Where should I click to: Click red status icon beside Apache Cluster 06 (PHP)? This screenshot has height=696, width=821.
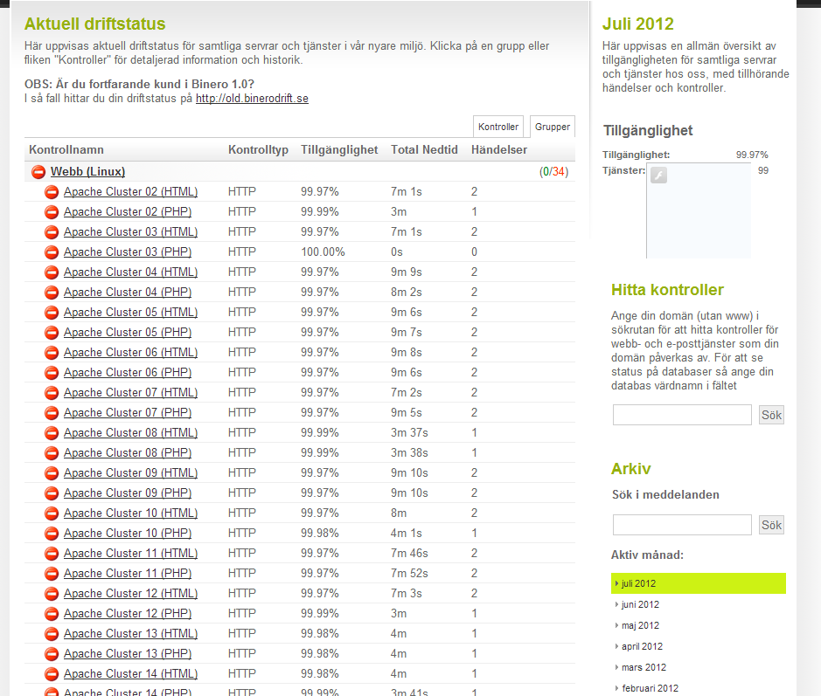click(52, 372)
